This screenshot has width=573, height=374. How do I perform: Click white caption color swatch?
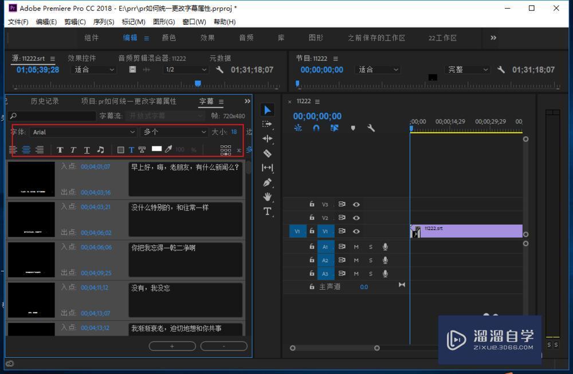157,148
